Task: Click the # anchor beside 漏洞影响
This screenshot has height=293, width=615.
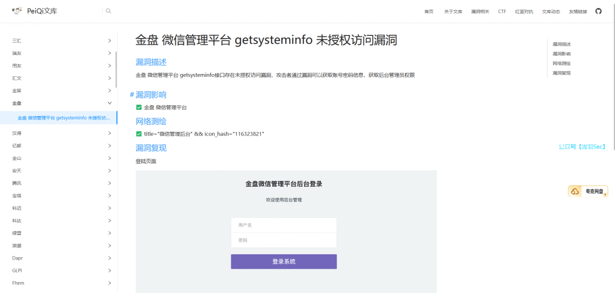Action: coord(132,95)
